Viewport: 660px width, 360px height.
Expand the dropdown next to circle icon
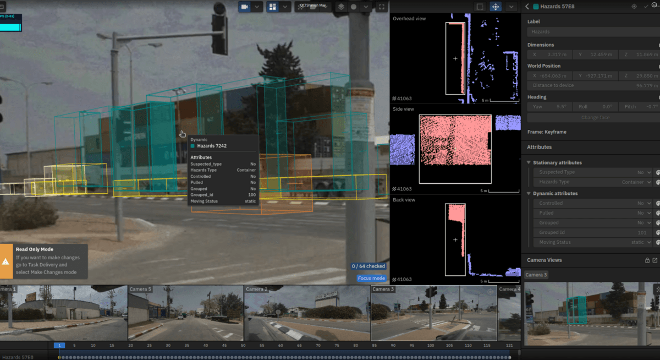pyautogui.click(x=365, y=7)
